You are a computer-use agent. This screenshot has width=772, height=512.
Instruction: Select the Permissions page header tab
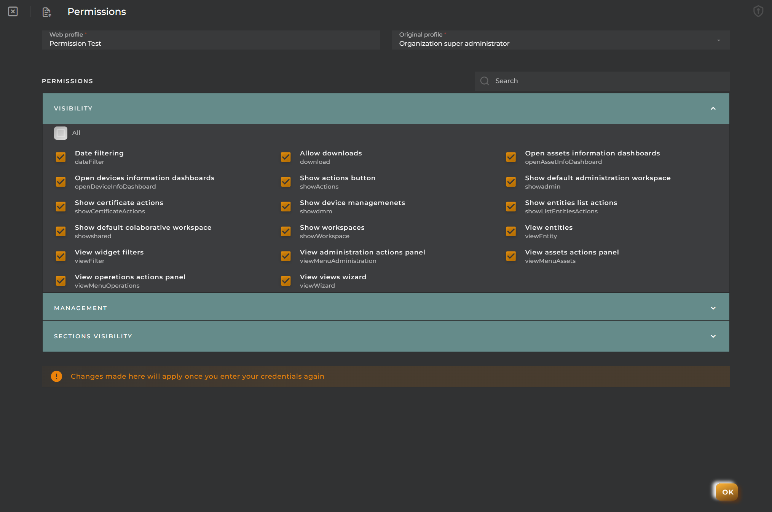coord(97,11)
